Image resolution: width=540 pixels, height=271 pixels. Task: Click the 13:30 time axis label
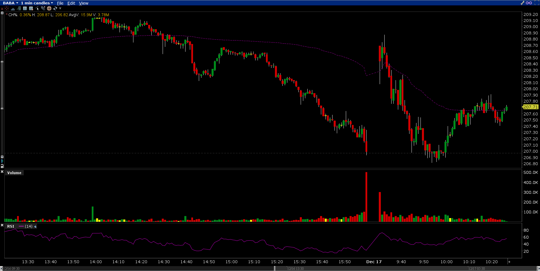coord(28,262)
